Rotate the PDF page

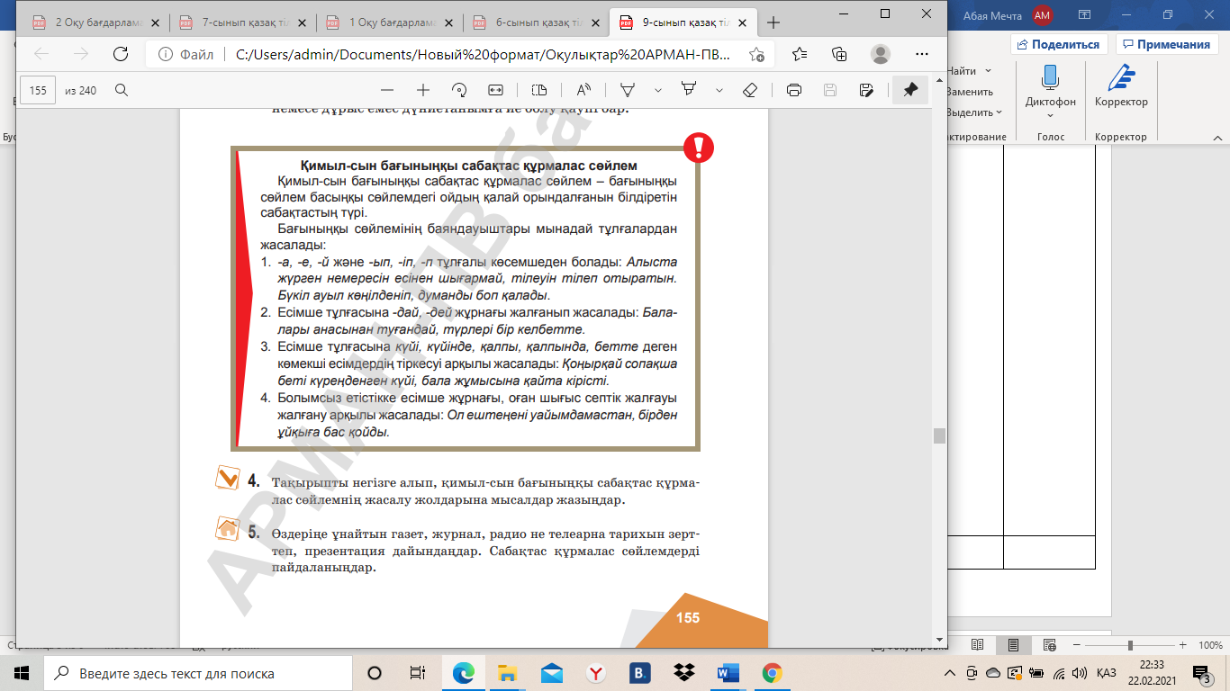(x=459, y=90)
